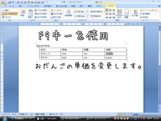Open the Home ribbon tab

click(12, 6)
